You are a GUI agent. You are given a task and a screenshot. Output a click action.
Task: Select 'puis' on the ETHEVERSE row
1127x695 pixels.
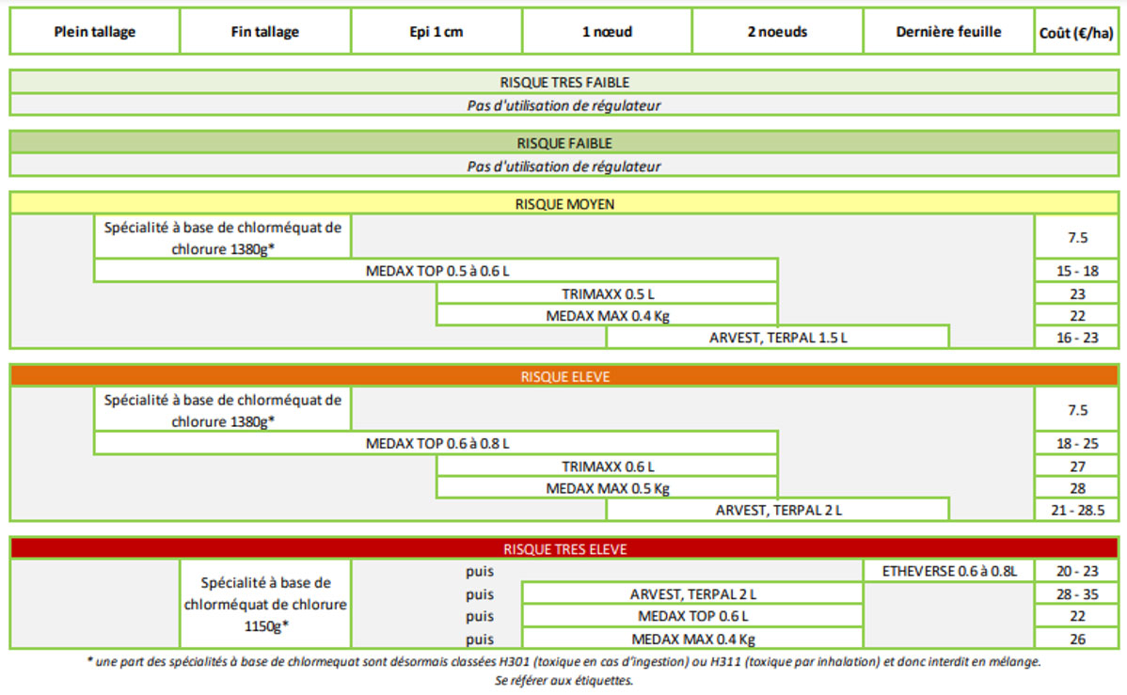[x=480, y=572]
